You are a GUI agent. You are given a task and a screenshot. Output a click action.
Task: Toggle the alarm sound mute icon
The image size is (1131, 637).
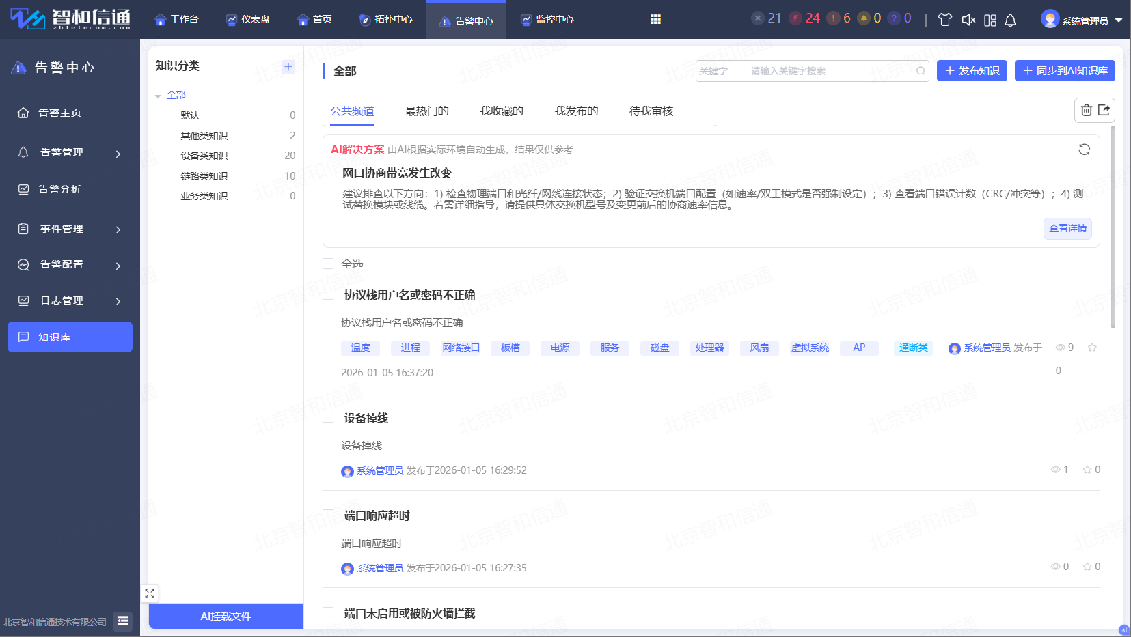click(x=968, y=20)
